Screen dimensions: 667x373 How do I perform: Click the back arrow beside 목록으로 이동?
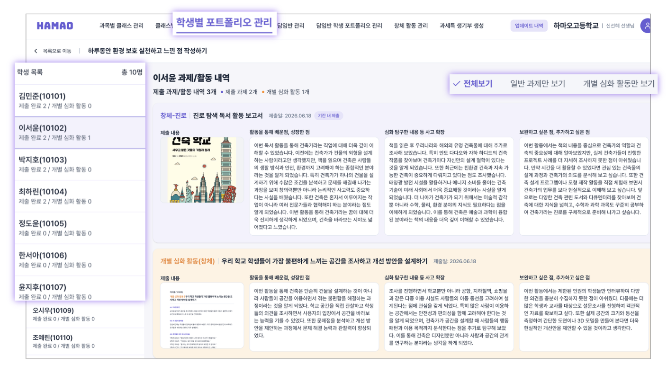click(x=36, y=51)
